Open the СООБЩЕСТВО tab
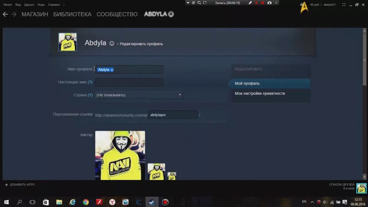This screenshot has width=368, height=207. 117,14
